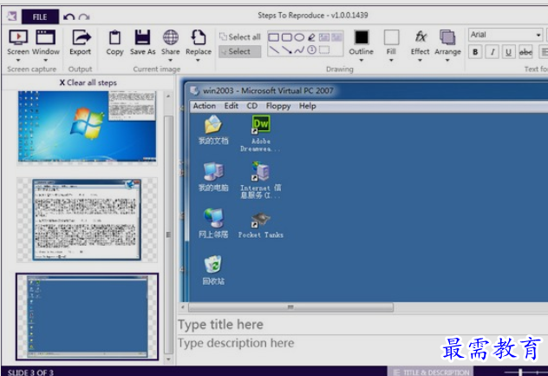This screenshot has width=548, height=376.
Task: Click the Window capture icon
Action: pos(46,37)
